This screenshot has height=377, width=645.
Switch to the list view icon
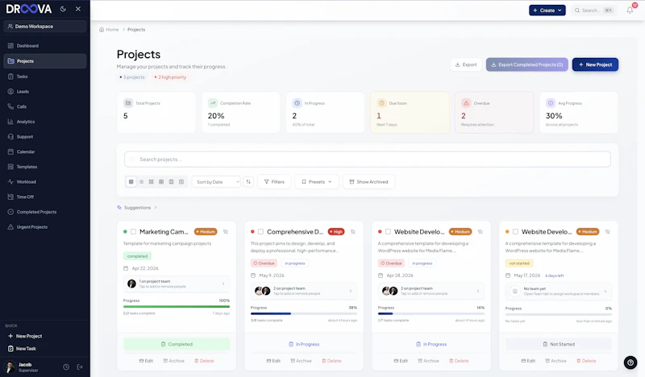click(x=141, y=182)
